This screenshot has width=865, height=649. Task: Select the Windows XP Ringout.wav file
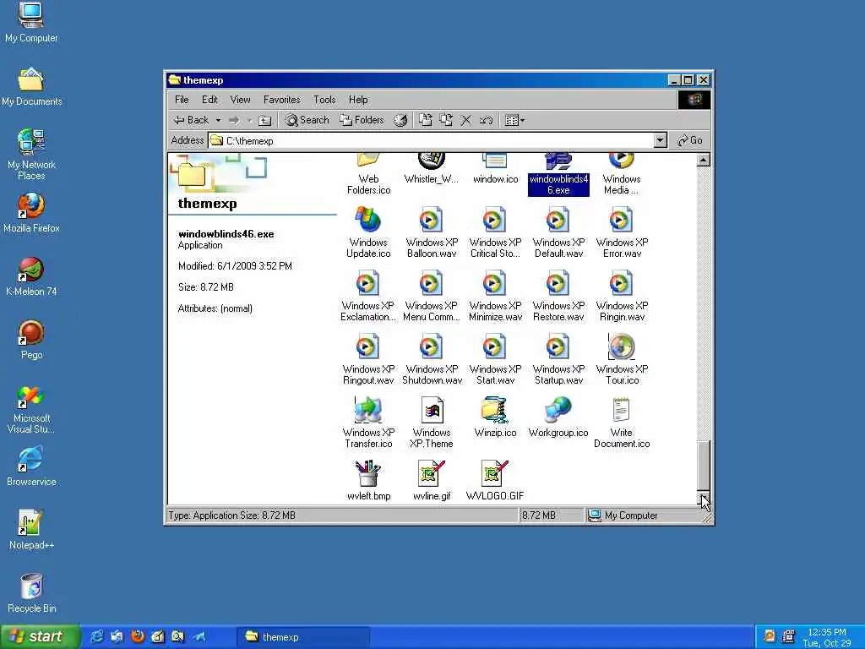pyautogui.click(x=368, y=359)
